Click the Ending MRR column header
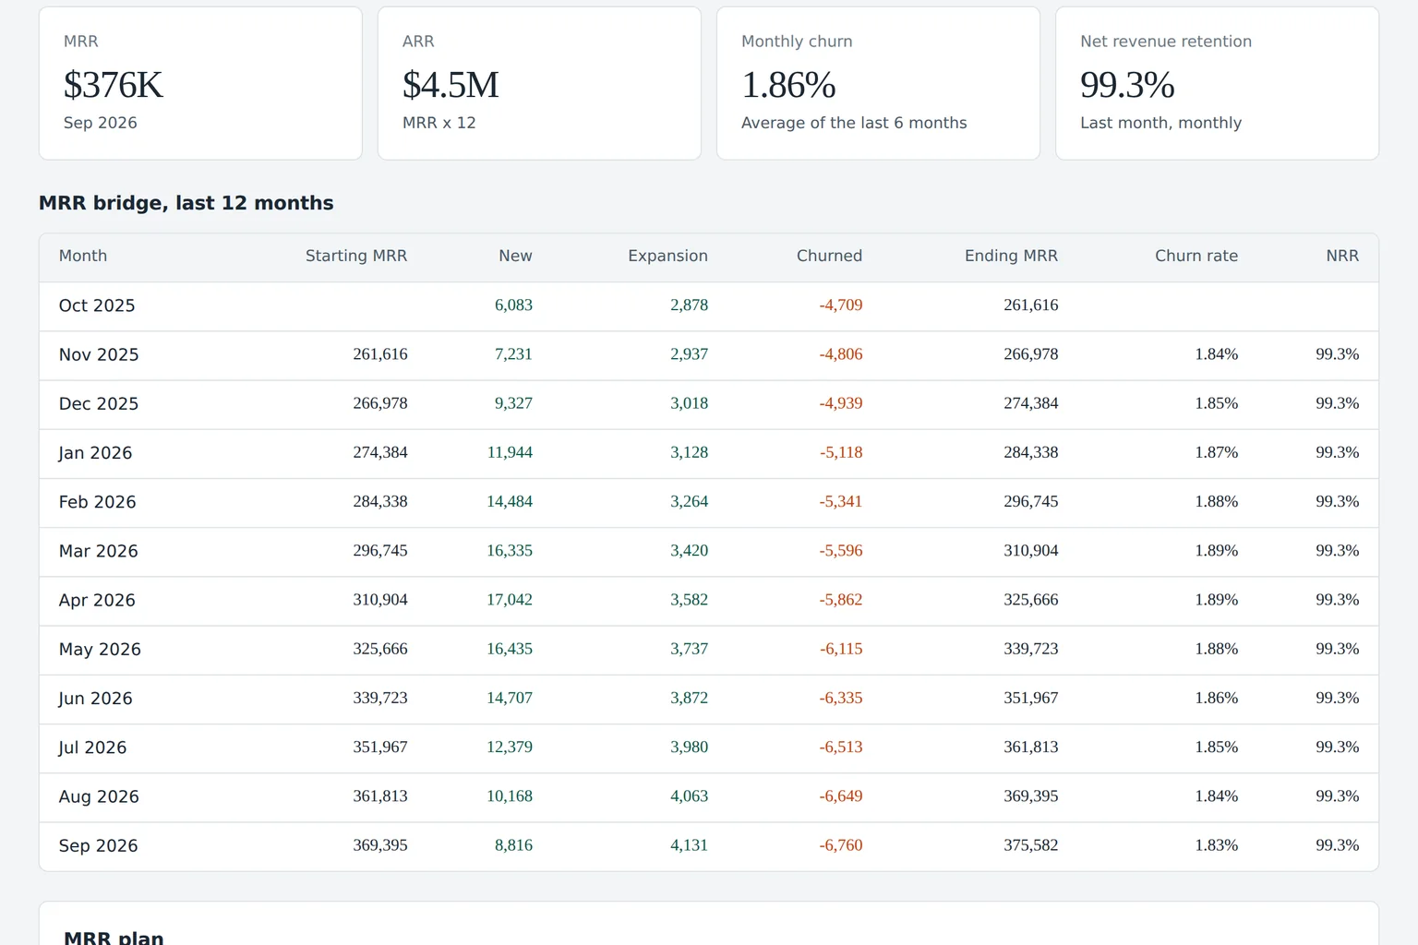Screen dimensions: 1418x945 (1011, 256)
